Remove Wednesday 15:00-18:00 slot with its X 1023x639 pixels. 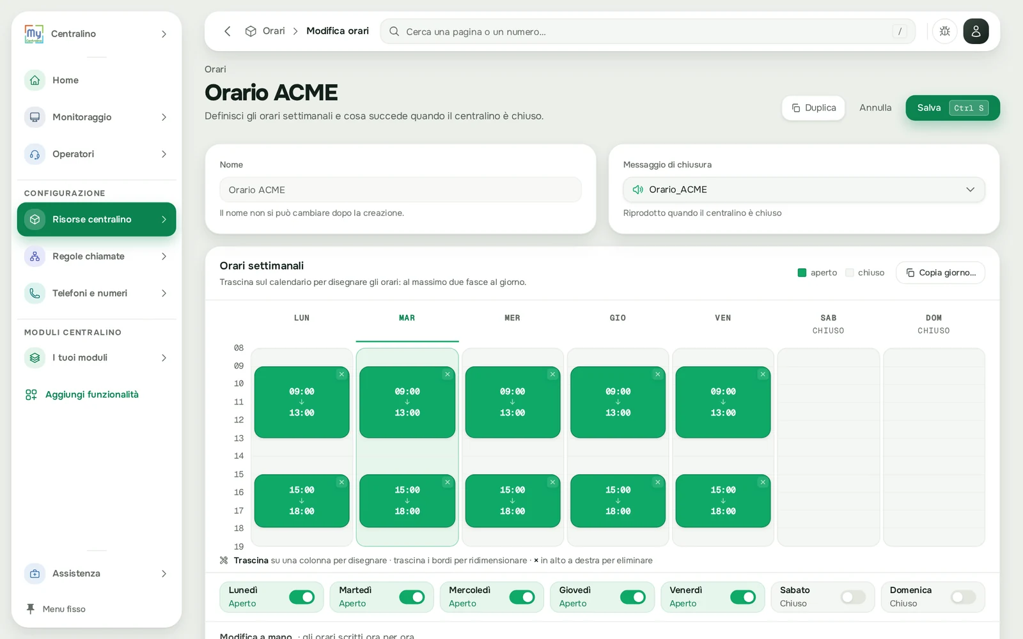(x=552, y=482)
